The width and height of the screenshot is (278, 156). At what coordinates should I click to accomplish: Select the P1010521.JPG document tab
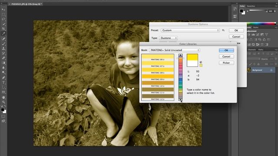click(x=26, y=4)
